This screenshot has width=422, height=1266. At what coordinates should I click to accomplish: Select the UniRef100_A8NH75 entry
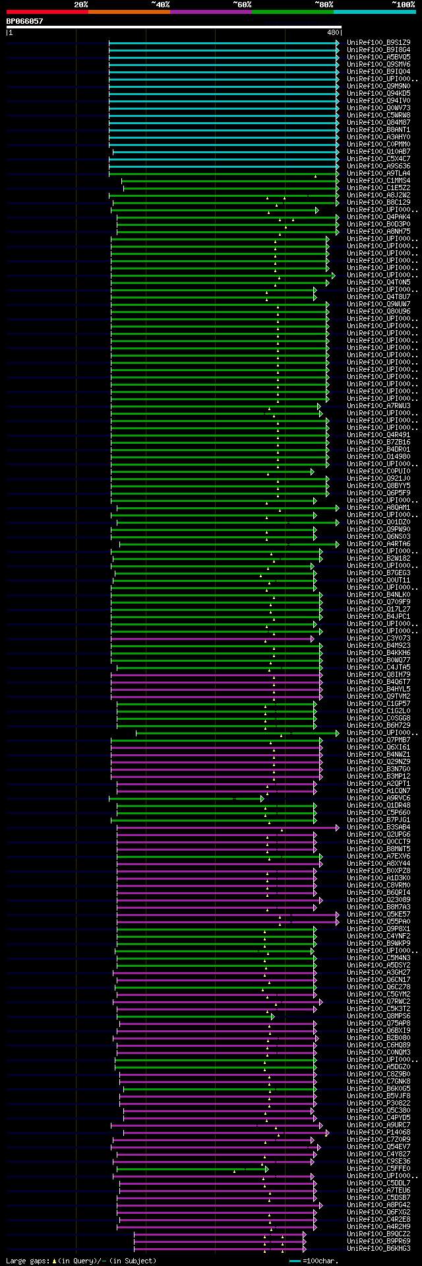click(378, 231)
